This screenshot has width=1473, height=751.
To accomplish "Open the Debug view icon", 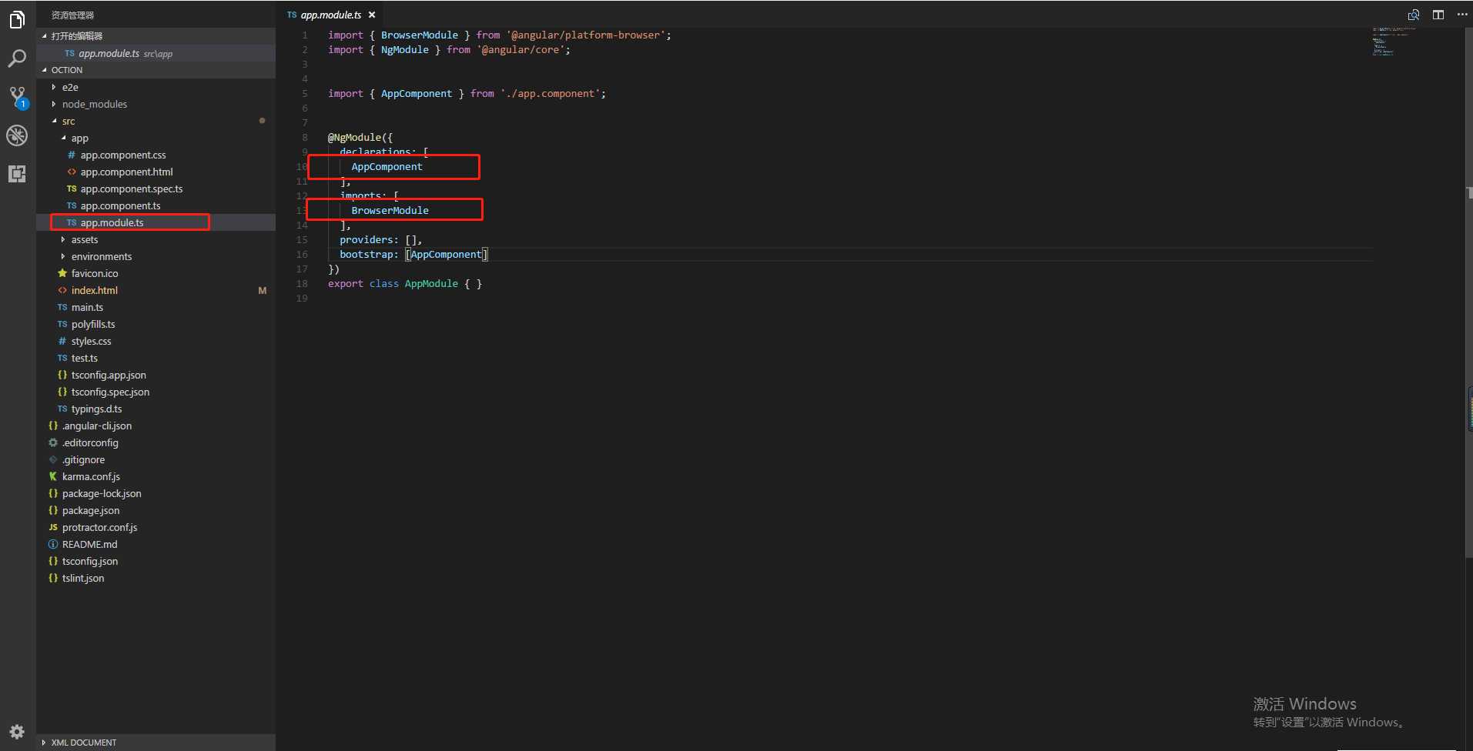I will [x=17, y=135].
